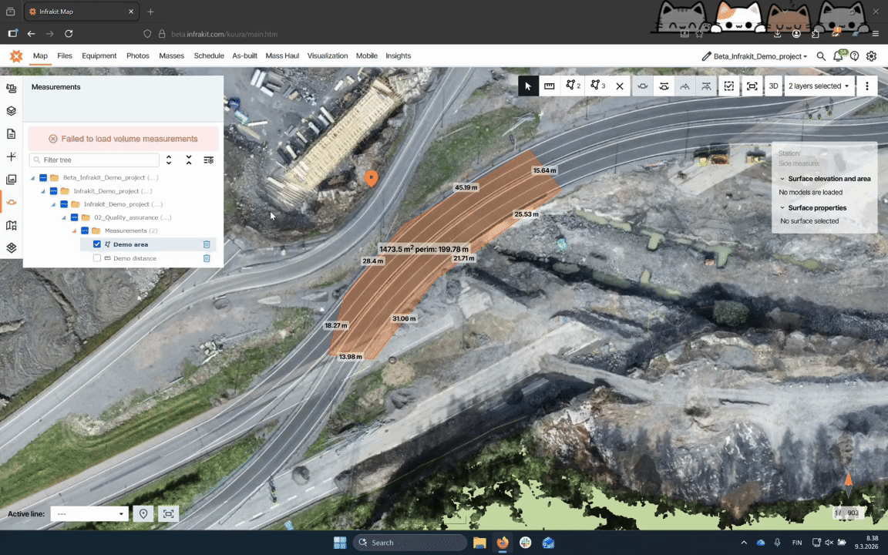888x555 pixels.
Task: Open the Masses menu
Action: point(171,56)
